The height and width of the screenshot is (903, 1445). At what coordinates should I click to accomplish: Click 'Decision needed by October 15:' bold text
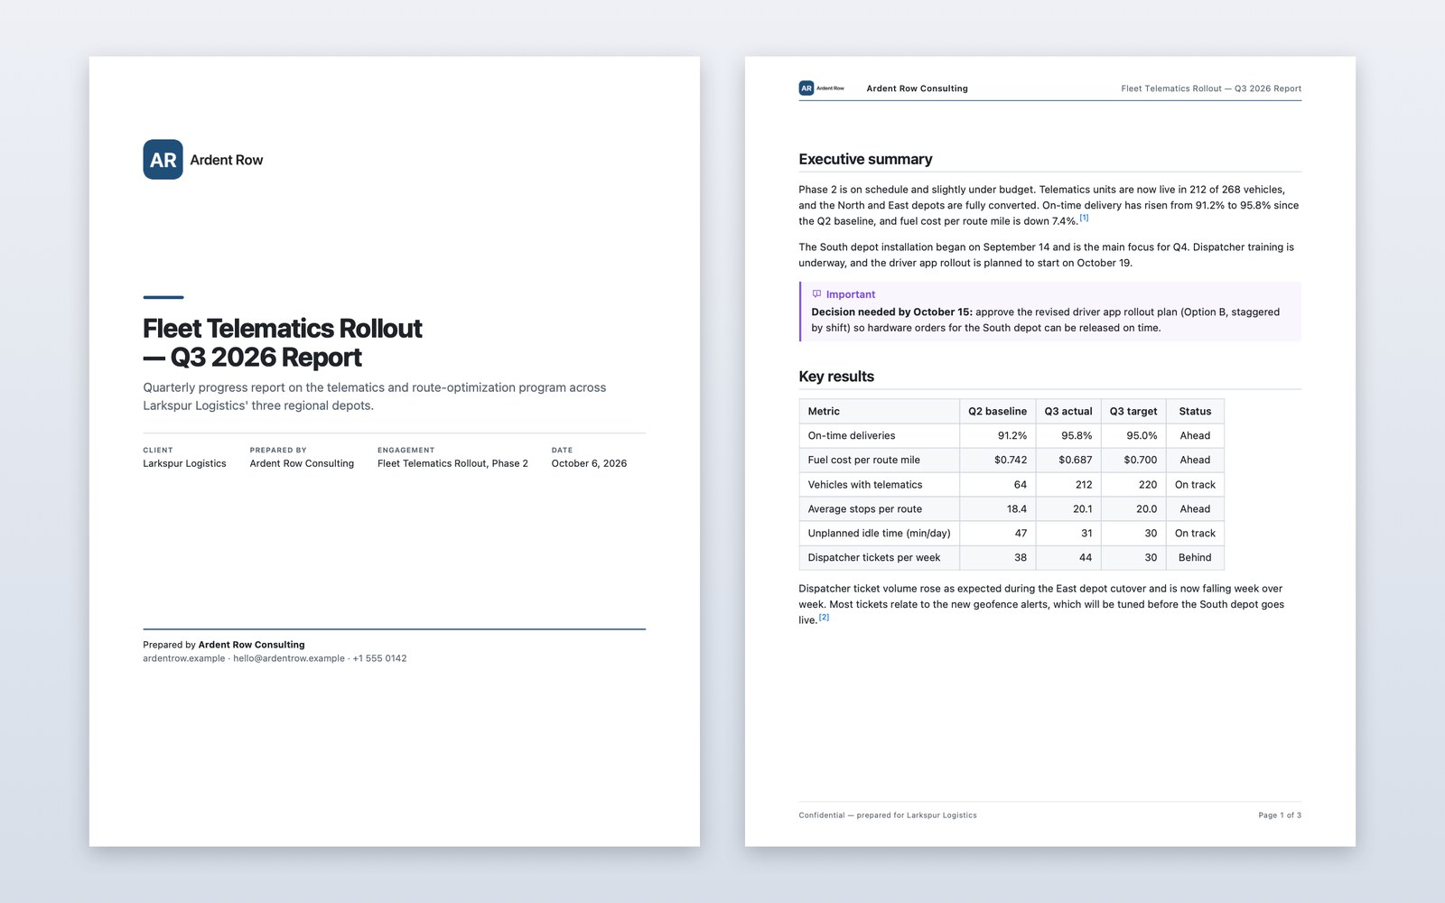[891, 312]
